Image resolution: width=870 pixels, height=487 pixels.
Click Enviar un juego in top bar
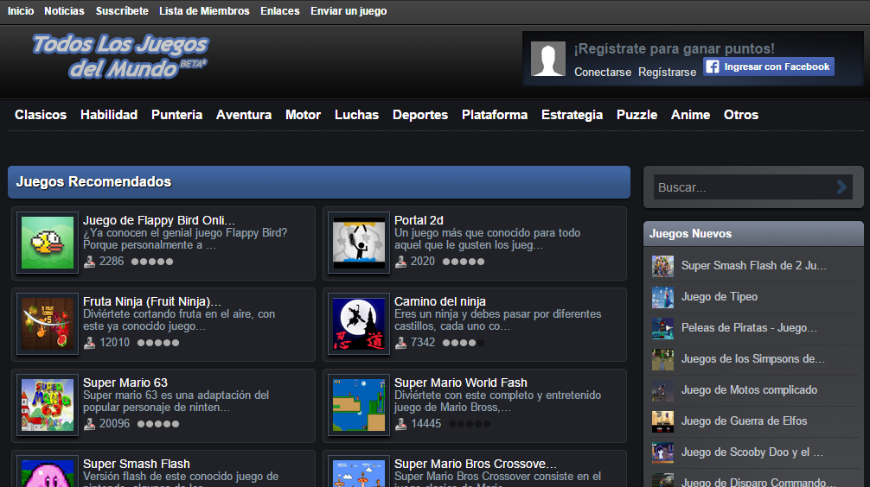[x=349, y=11]
